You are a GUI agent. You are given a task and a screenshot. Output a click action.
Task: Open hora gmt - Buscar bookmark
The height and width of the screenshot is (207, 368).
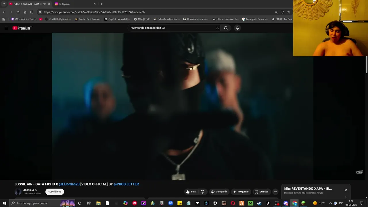(x=255, y=19)
